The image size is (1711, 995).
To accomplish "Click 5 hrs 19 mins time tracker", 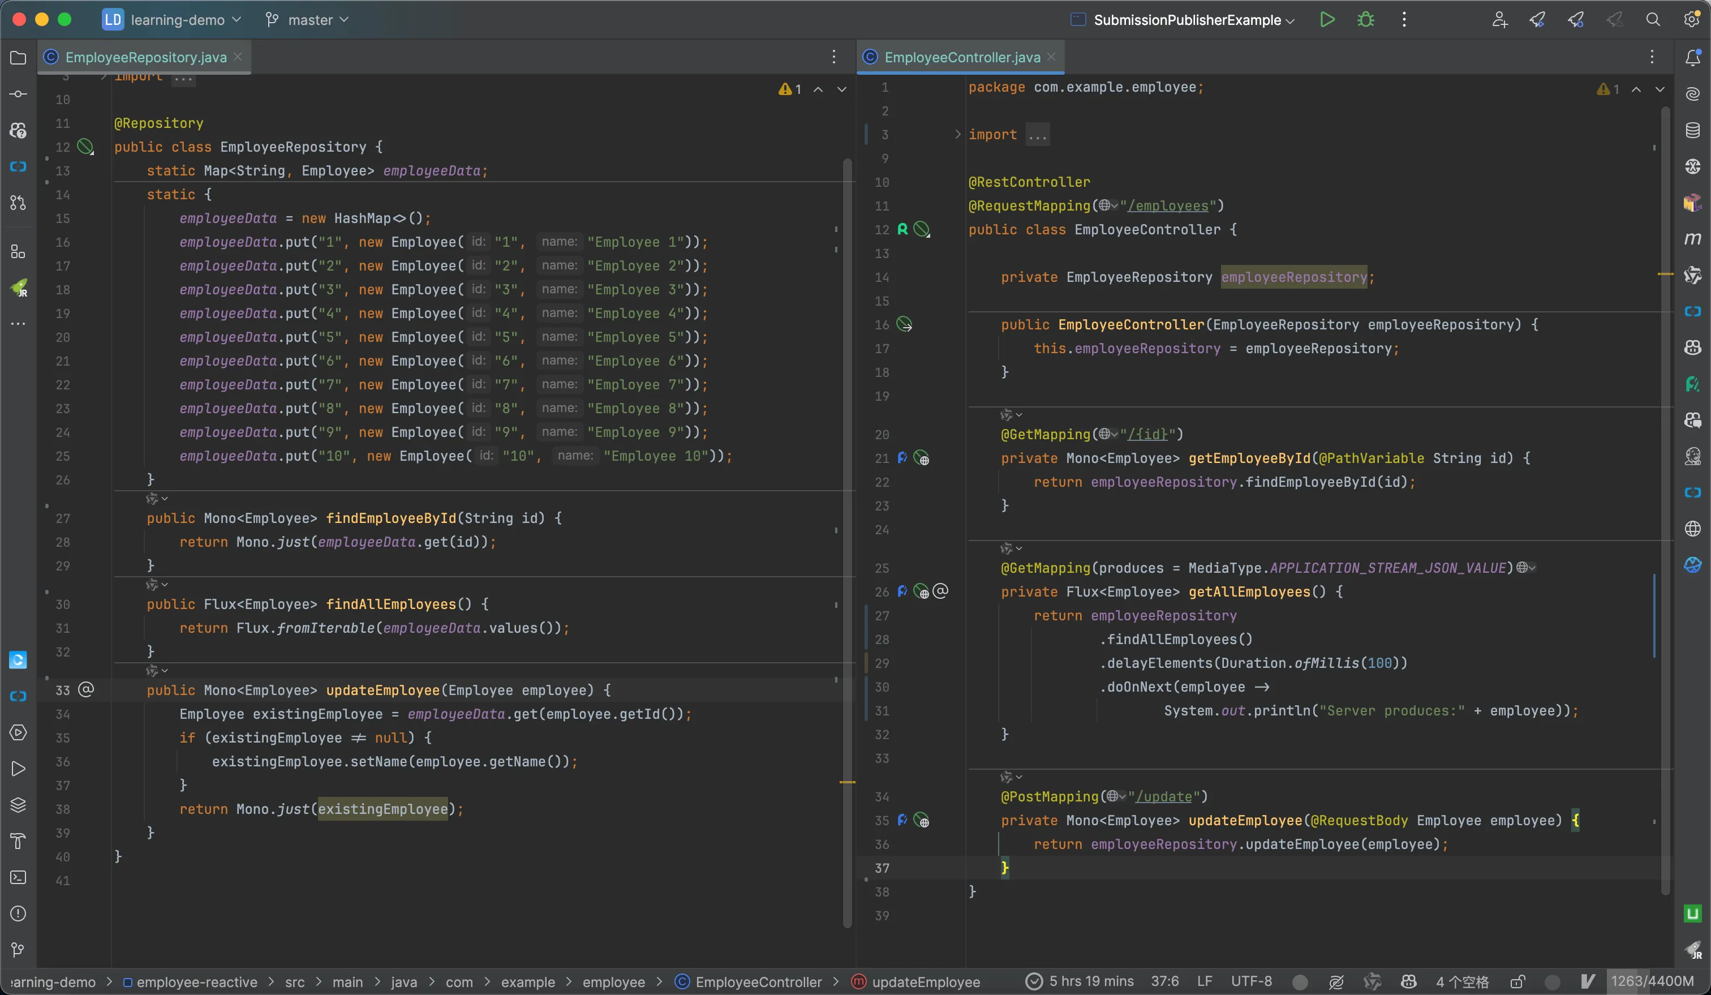I will pos(1080,981).
